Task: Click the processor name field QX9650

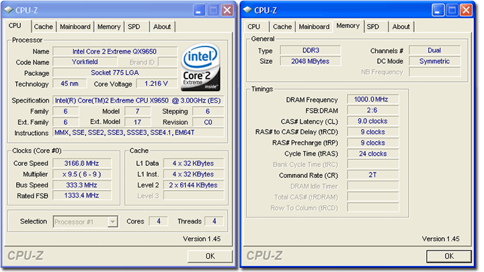Action: [115, 51]
